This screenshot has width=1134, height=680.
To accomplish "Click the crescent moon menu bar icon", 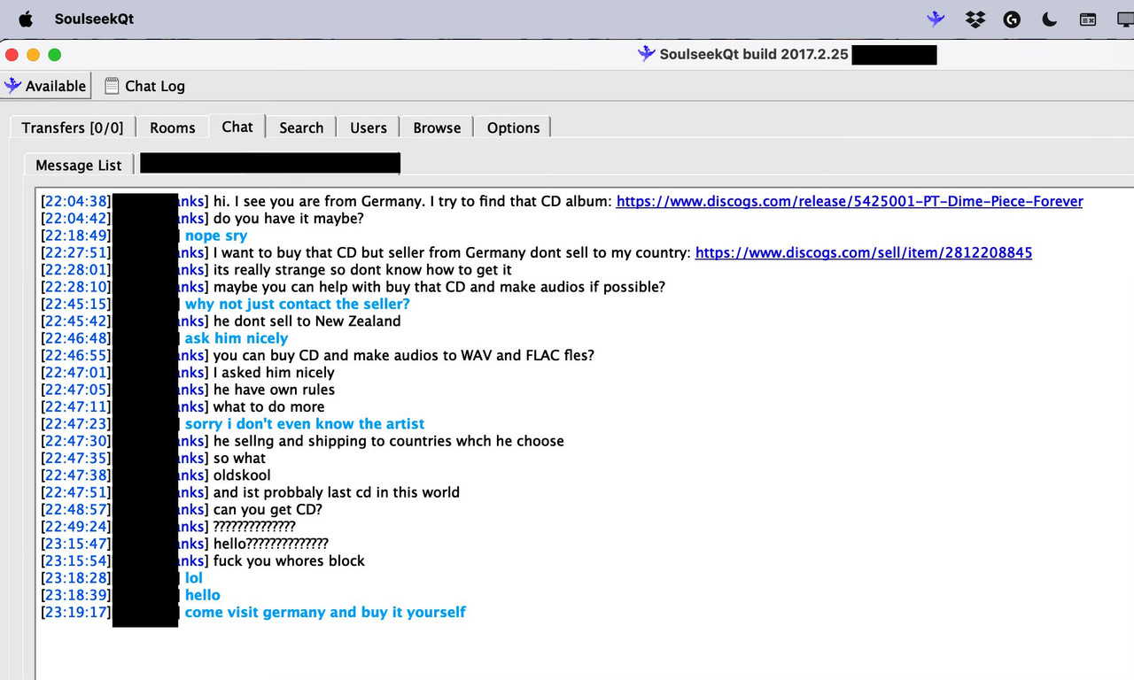I will (1050, 19).
